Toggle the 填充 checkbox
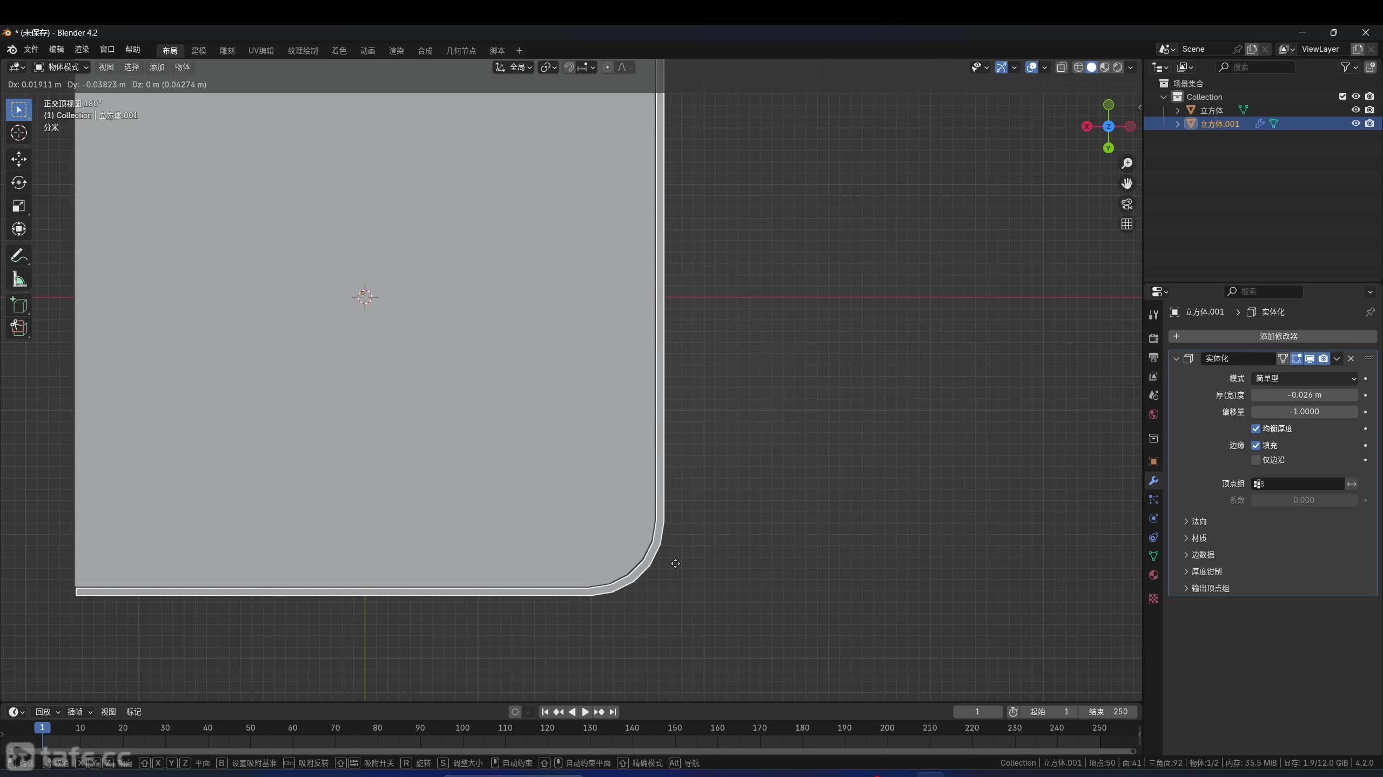This screenshot has width=1383, height=777. point(1256,445)
